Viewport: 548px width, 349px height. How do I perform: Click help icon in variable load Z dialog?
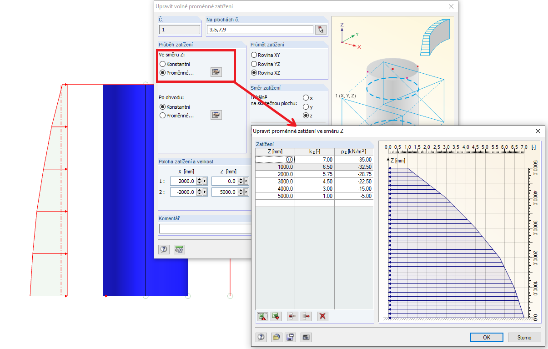click(x=261, y=337)
